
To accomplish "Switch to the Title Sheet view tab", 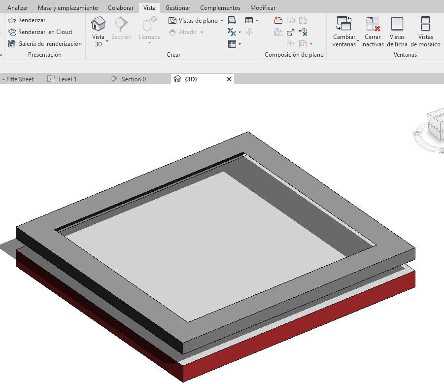I will (20, 79).
